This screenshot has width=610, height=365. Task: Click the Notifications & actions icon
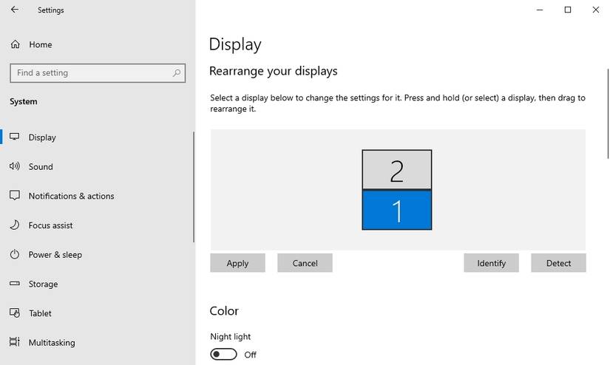point(15,196)
